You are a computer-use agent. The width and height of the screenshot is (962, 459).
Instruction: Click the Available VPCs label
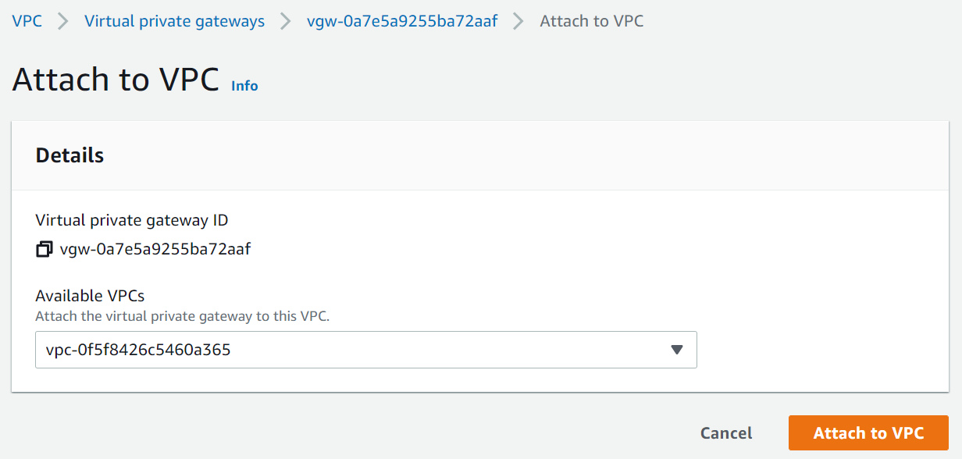point(90,296)
